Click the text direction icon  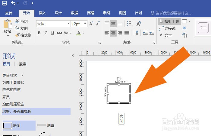click(x=136, y=33)
